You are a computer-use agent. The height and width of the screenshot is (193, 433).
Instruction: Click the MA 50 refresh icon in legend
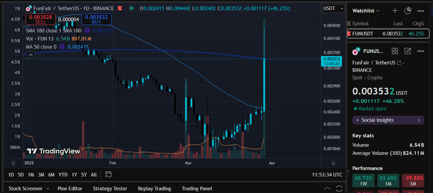click(62, 47)
